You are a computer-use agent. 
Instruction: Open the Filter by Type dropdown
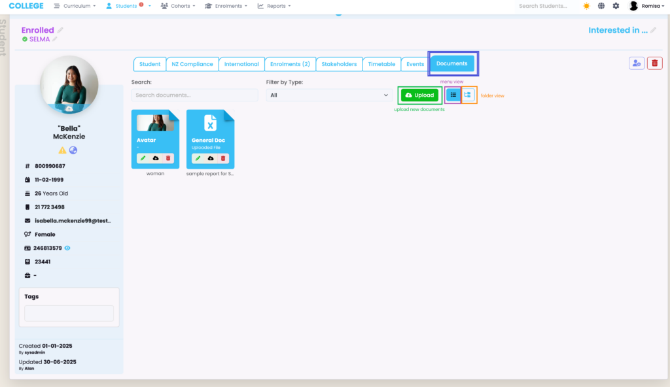point(328,95)
